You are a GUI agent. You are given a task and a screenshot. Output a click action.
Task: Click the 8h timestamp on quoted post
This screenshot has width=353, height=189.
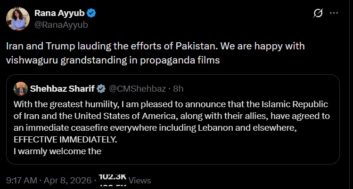click(179, 88)
